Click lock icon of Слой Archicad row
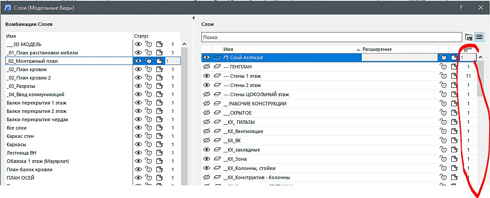The height and width of the screenshot is (198, 490). [x=443, y=58]
